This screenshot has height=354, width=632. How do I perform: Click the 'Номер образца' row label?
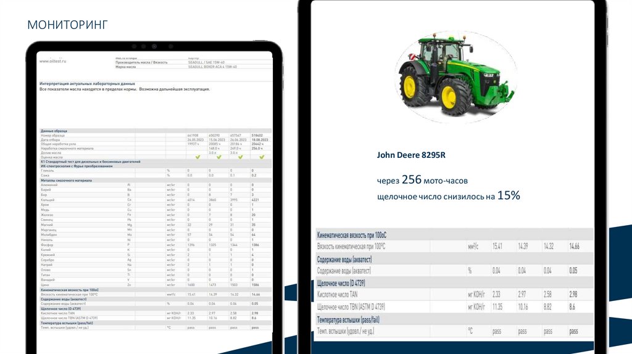pyautogui.click(x=52, y=135)
